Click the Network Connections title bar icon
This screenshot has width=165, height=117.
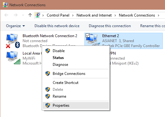[x=5, y=5]
